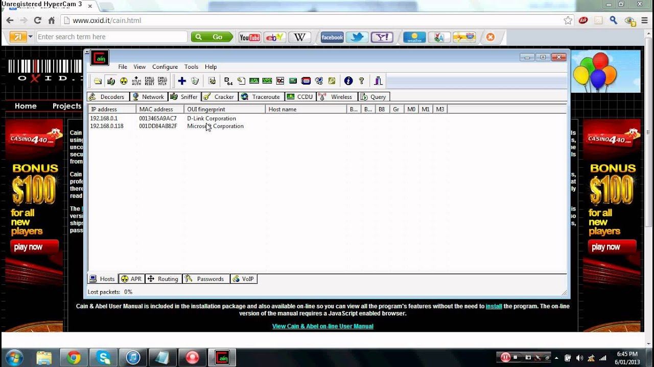Open the Base64 decoder toolbar icon

228,81
